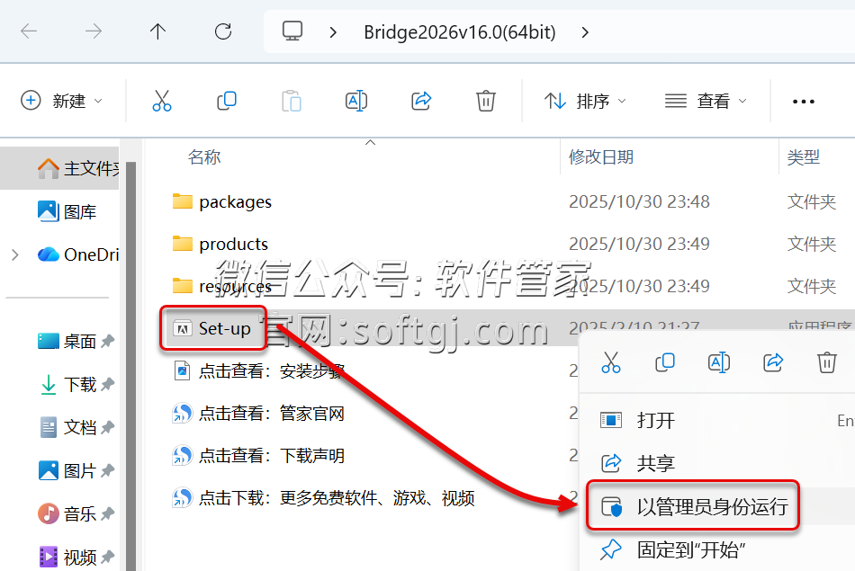This screenshot has width=855, height=571.
Task: Select the 点击查看：安装步骤 file
Action: (x=258, y=371)
